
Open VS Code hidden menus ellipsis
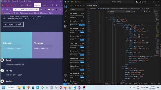84,2
